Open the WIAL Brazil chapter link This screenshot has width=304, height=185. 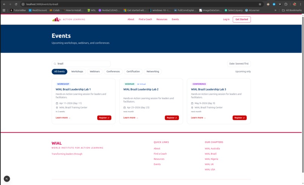coord(210,154)
